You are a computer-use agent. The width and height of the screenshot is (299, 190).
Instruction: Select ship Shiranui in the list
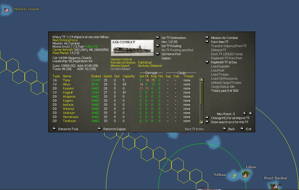68,109
